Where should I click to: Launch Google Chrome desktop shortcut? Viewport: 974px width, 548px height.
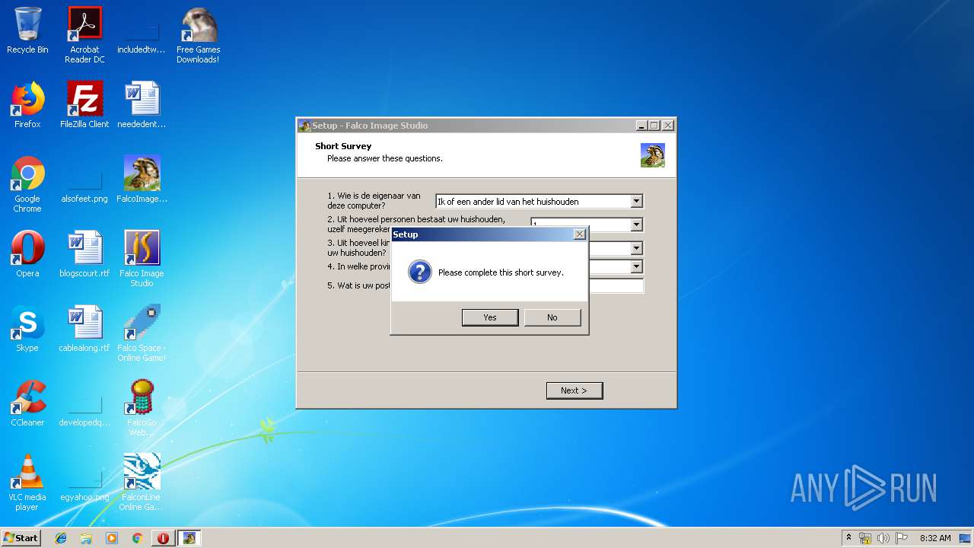27,184
